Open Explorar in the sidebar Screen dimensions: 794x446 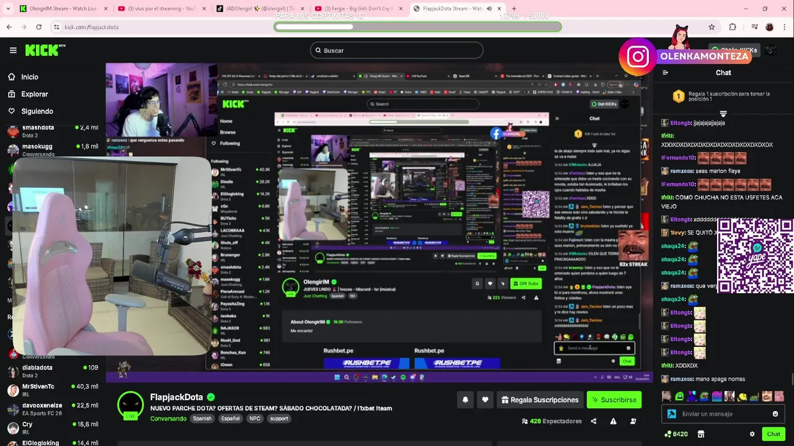coord(27,94)
